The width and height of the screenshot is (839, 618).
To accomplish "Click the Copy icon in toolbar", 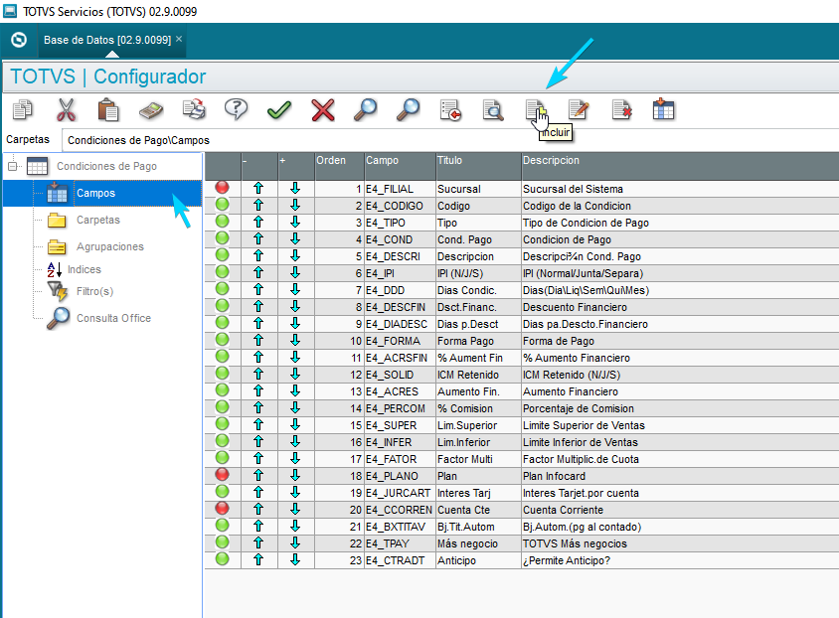I will point(23,109).
